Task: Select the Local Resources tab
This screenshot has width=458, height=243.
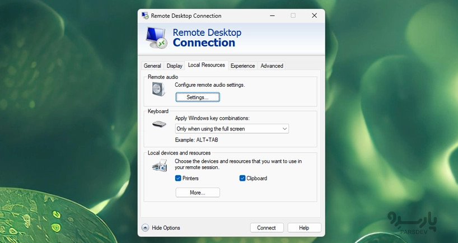Action: pos(207,65)
